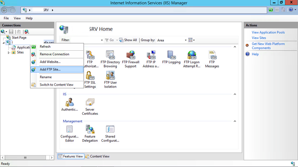The image size is (298, 167).
Task: Open FTP Logging feature
Action: [x=171, y=57]
